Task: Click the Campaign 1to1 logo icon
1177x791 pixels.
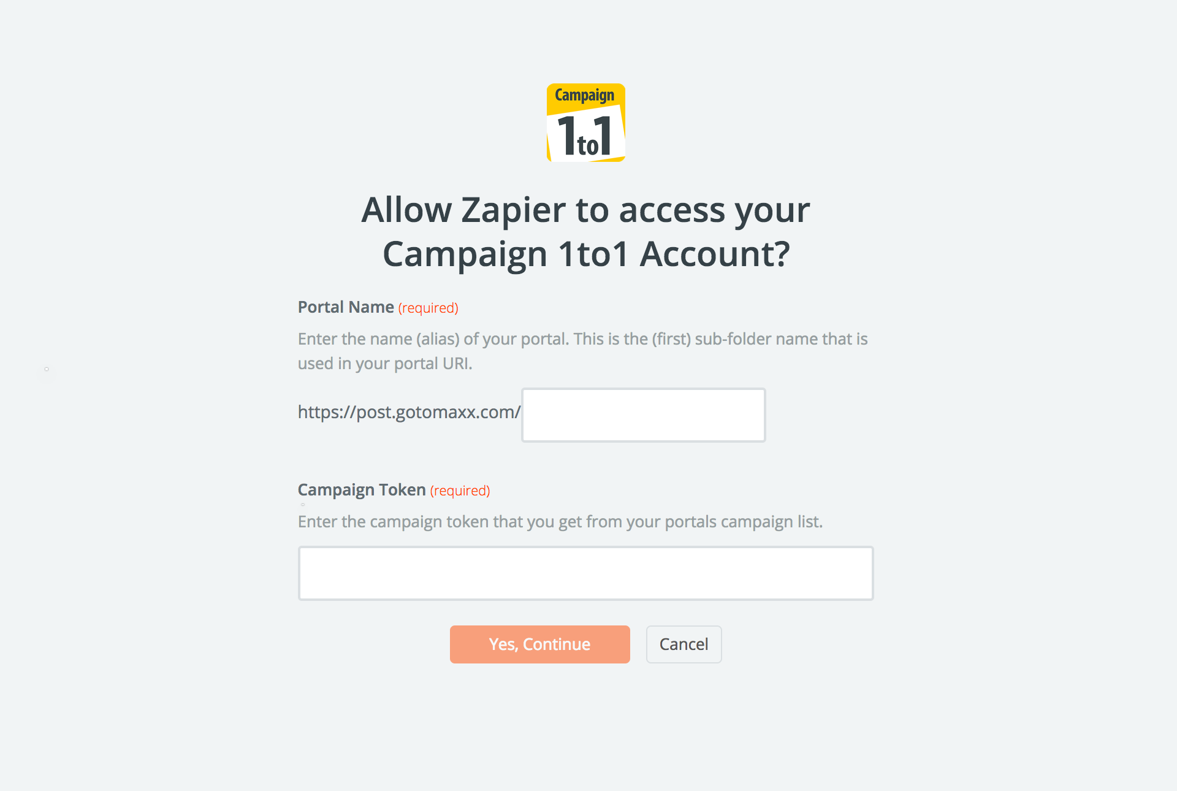Action: [585, 123]
